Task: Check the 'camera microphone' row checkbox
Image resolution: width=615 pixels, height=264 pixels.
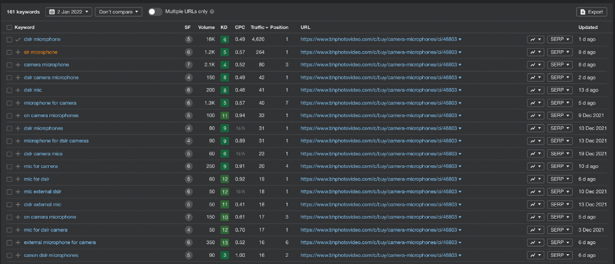Action: pos(9,65)
